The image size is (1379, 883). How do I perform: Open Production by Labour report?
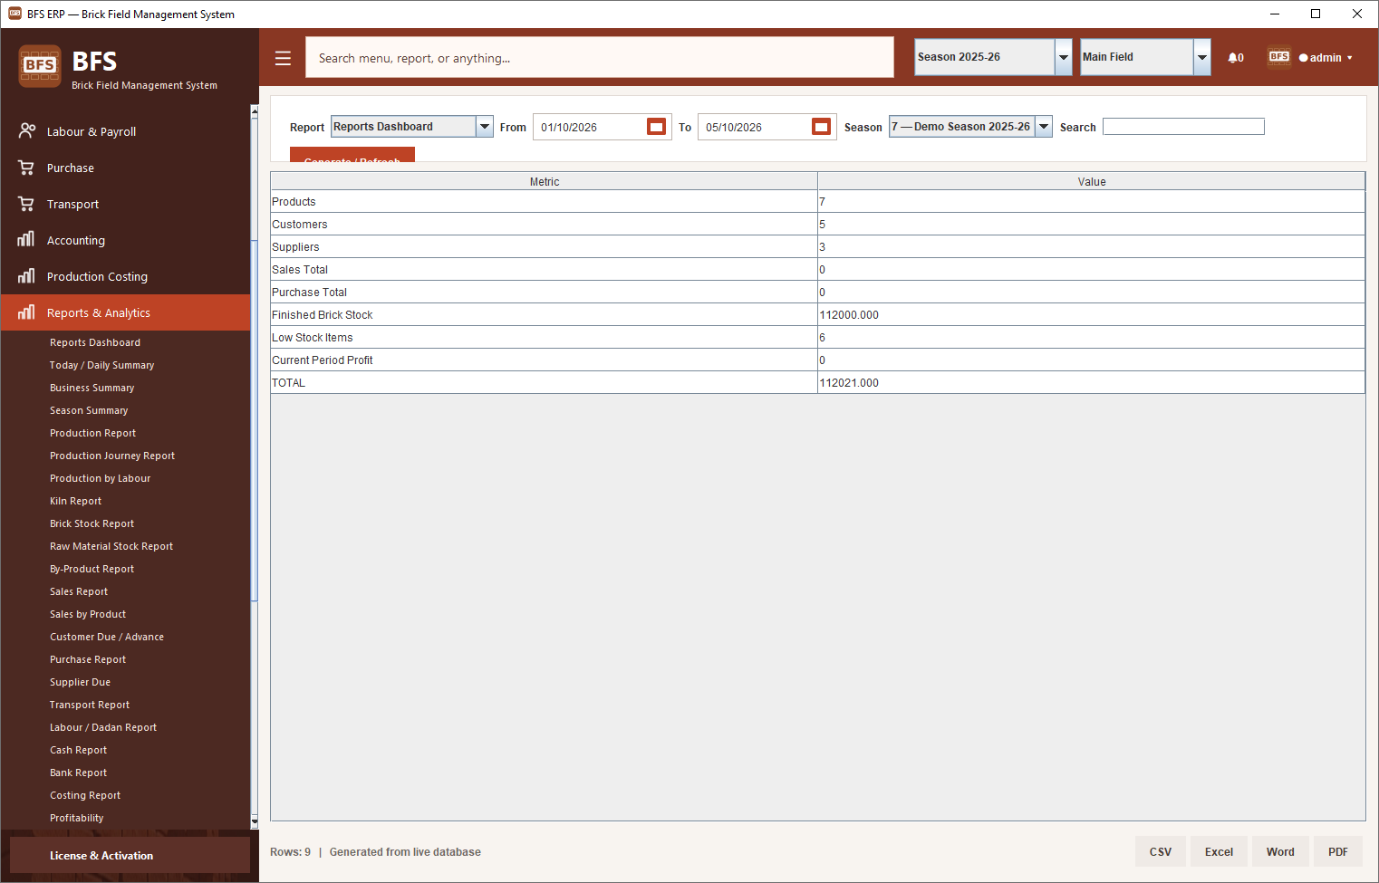100,478
